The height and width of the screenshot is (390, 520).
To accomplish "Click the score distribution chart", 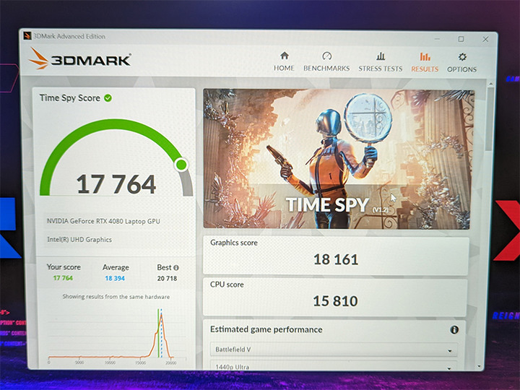I will pyautogui.click(x=116, y=336).
